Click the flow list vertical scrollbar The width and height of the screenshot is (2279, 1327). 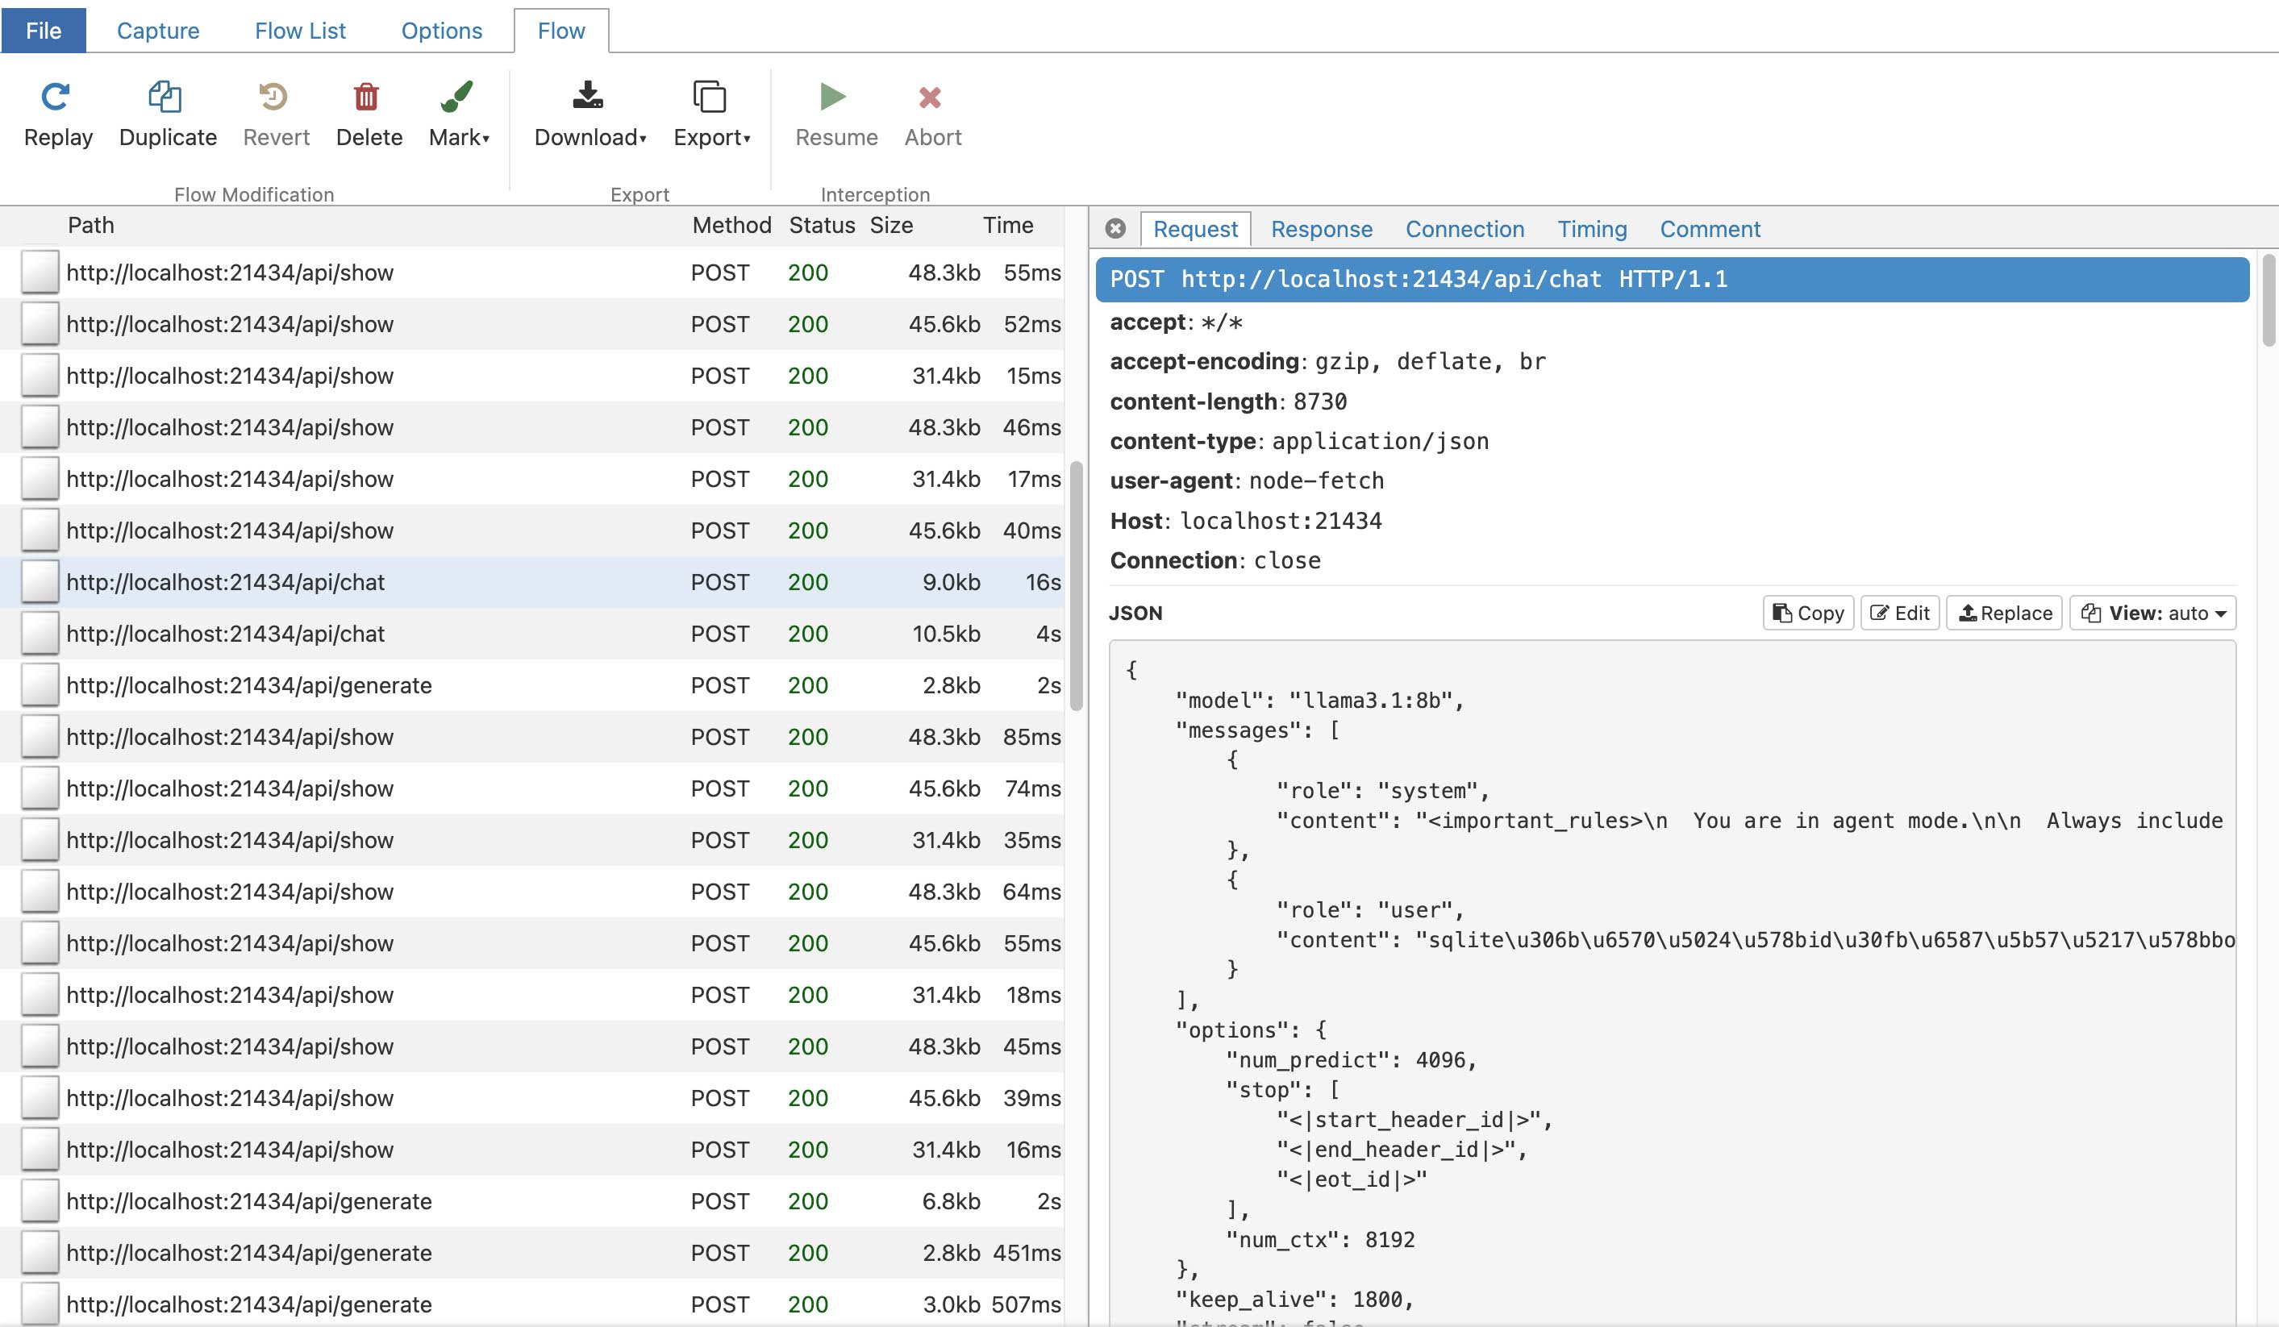click(1076, 586)
